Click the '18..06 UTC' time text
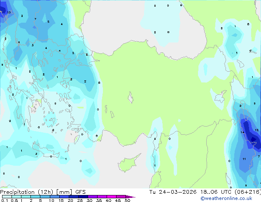 [216, 192]
